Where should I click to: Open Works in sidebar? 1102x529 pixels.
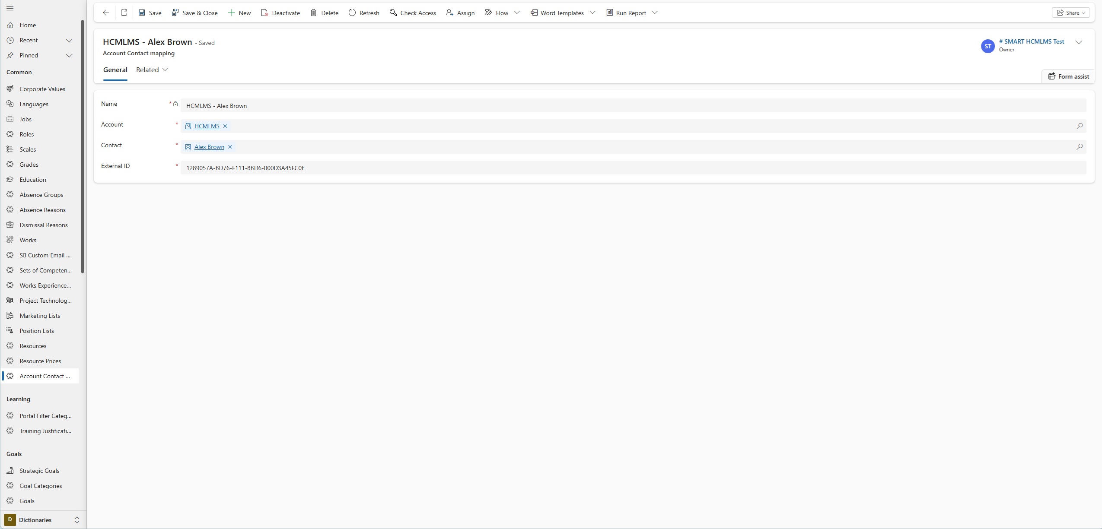pos(40,240)
